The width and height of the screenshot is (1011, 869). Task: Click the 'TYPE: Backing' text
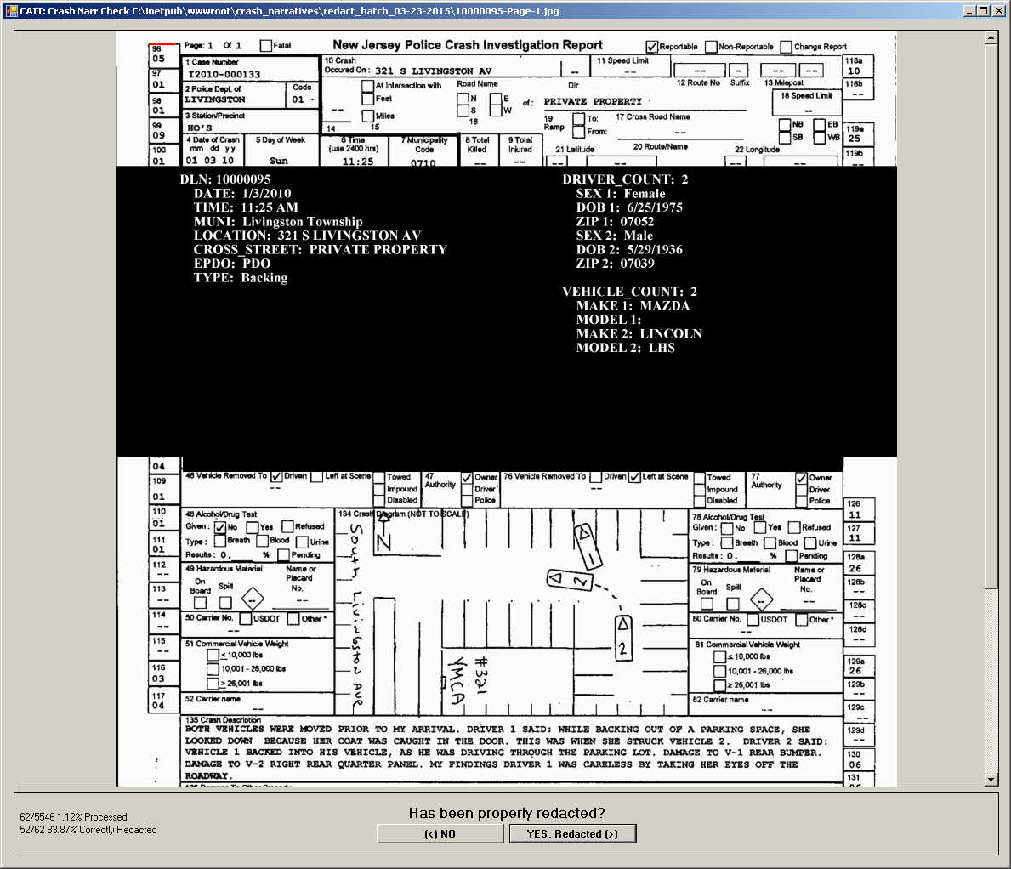241,278
